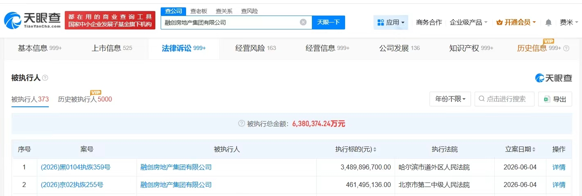Screen dimensions: 582x196
Task: Select the 查风险 search tab
Action: click(x=249, y=11)
